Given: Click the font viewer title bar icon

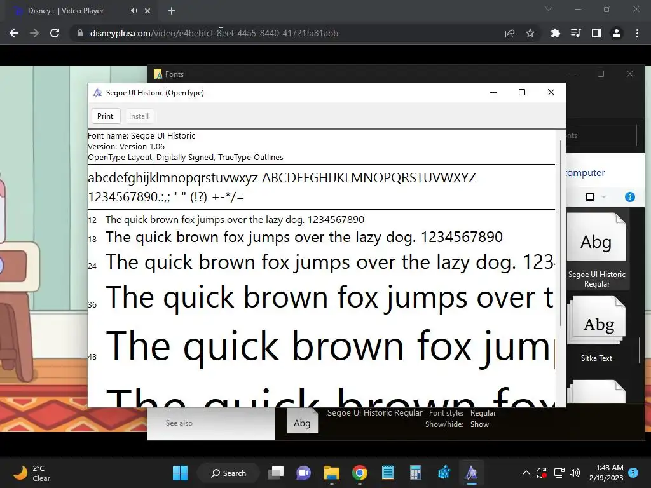Looking at the screenshot, I should [97, 93].
